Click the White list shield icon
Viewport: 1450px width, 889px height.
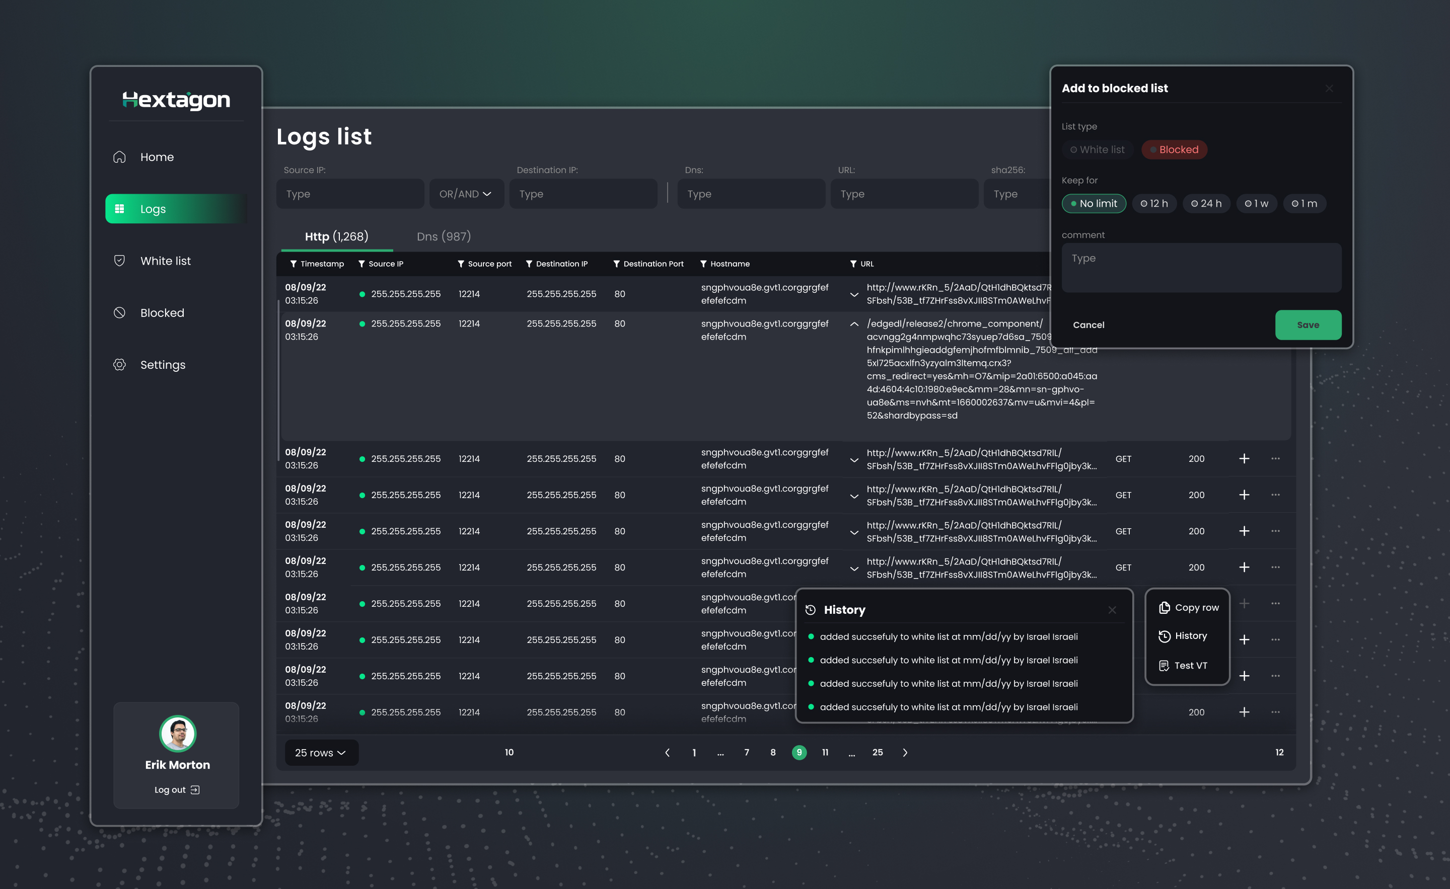[119, 261]
